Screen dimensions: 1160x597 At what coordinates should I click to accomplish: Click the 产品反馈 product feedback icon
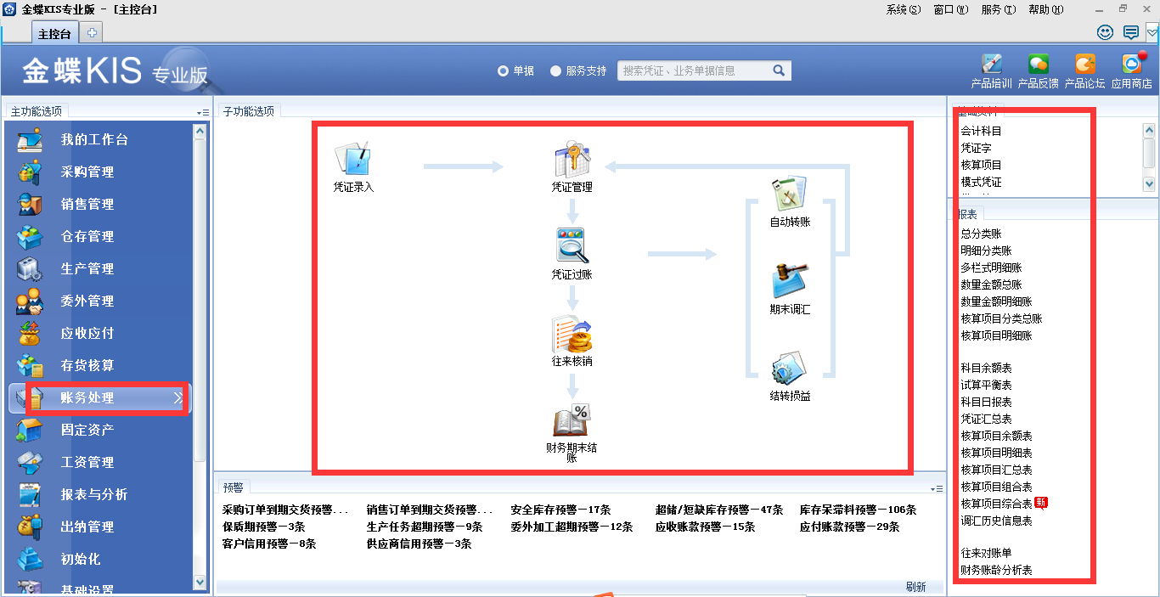(1038, 65)
